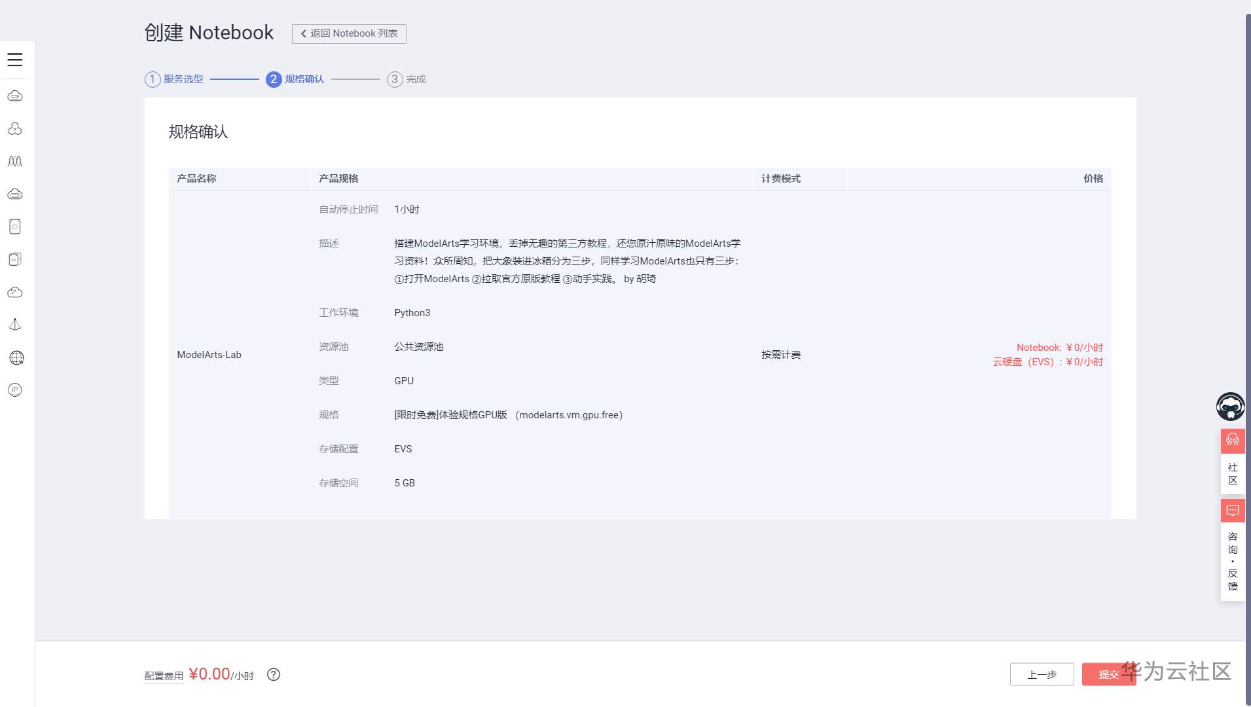Click the 公共资源池 resource pool value

point(419,347)
